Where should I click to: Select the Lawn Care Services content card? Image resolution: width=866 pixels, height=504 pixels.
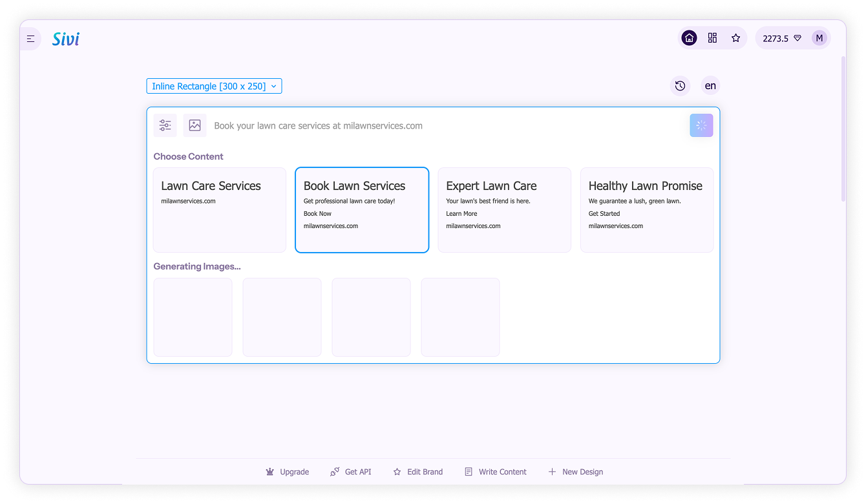tap(220, 210)
